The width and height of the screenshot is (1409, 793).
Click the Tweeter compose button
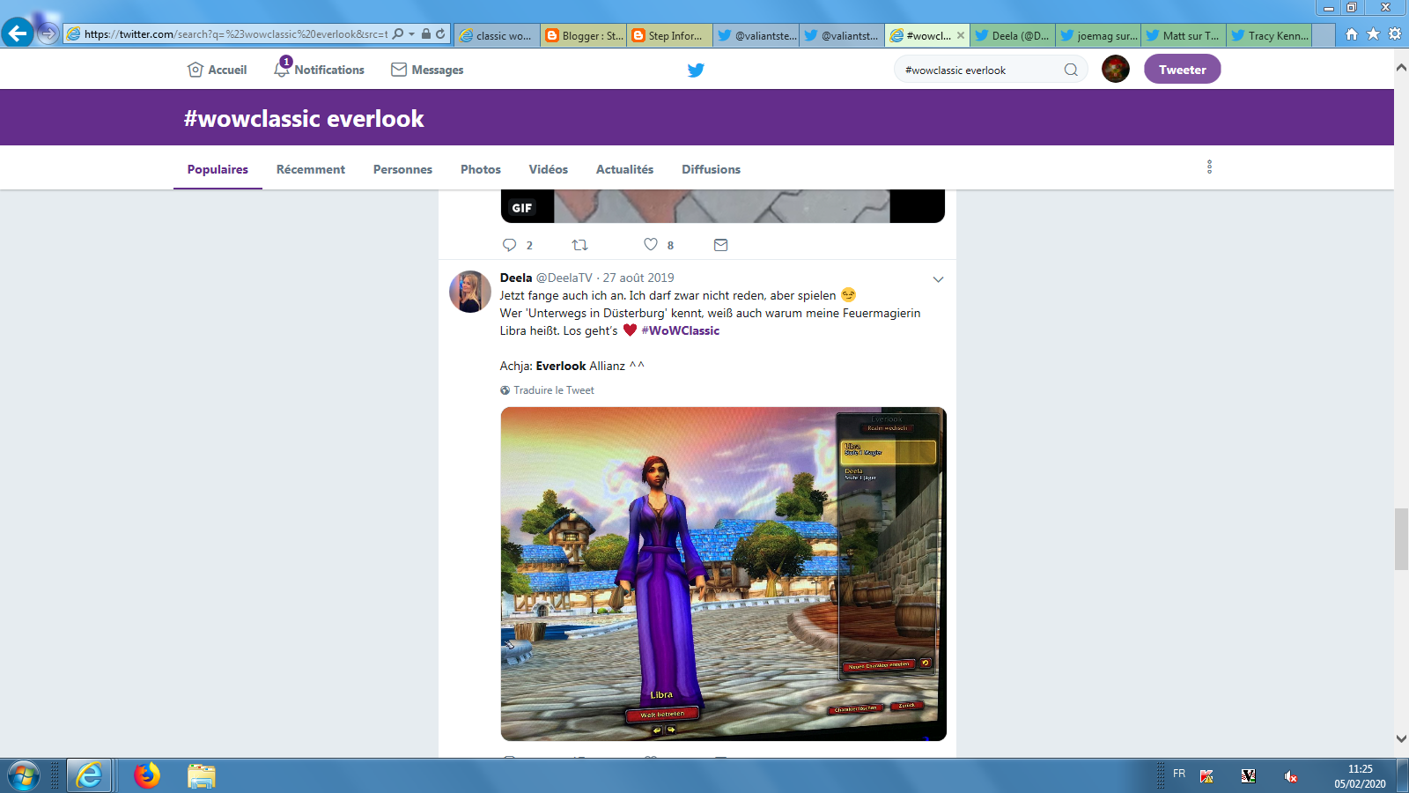point(1182,69)
